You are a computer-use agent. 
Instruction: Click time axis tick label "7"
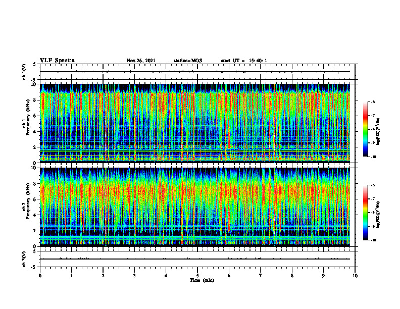[261, 276]
